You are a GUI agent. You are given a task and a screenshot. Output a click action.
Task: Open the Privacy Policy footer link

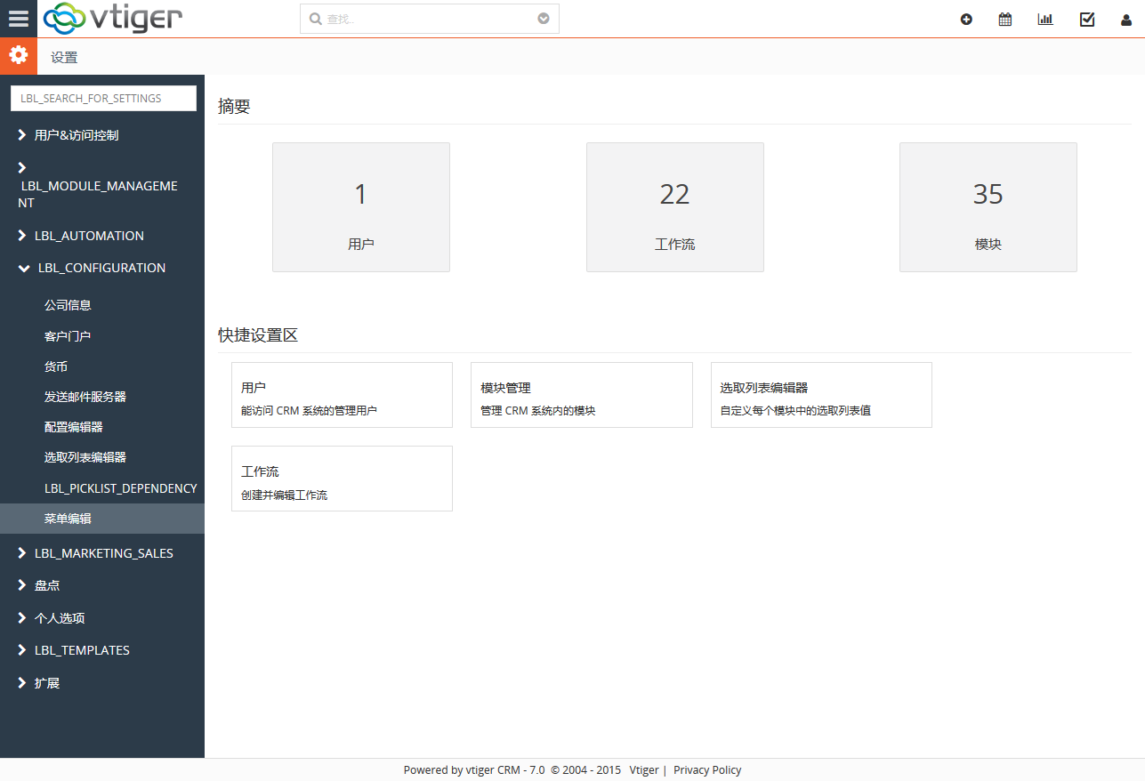click(x=707, y=770)
